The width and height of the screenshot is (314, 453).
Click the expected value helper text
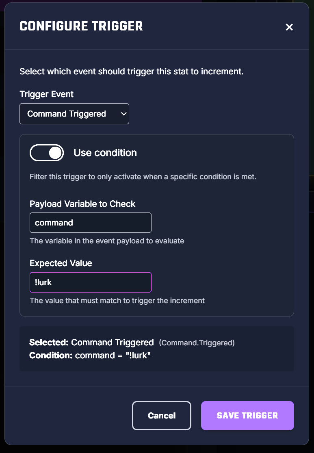click(117, 301)
